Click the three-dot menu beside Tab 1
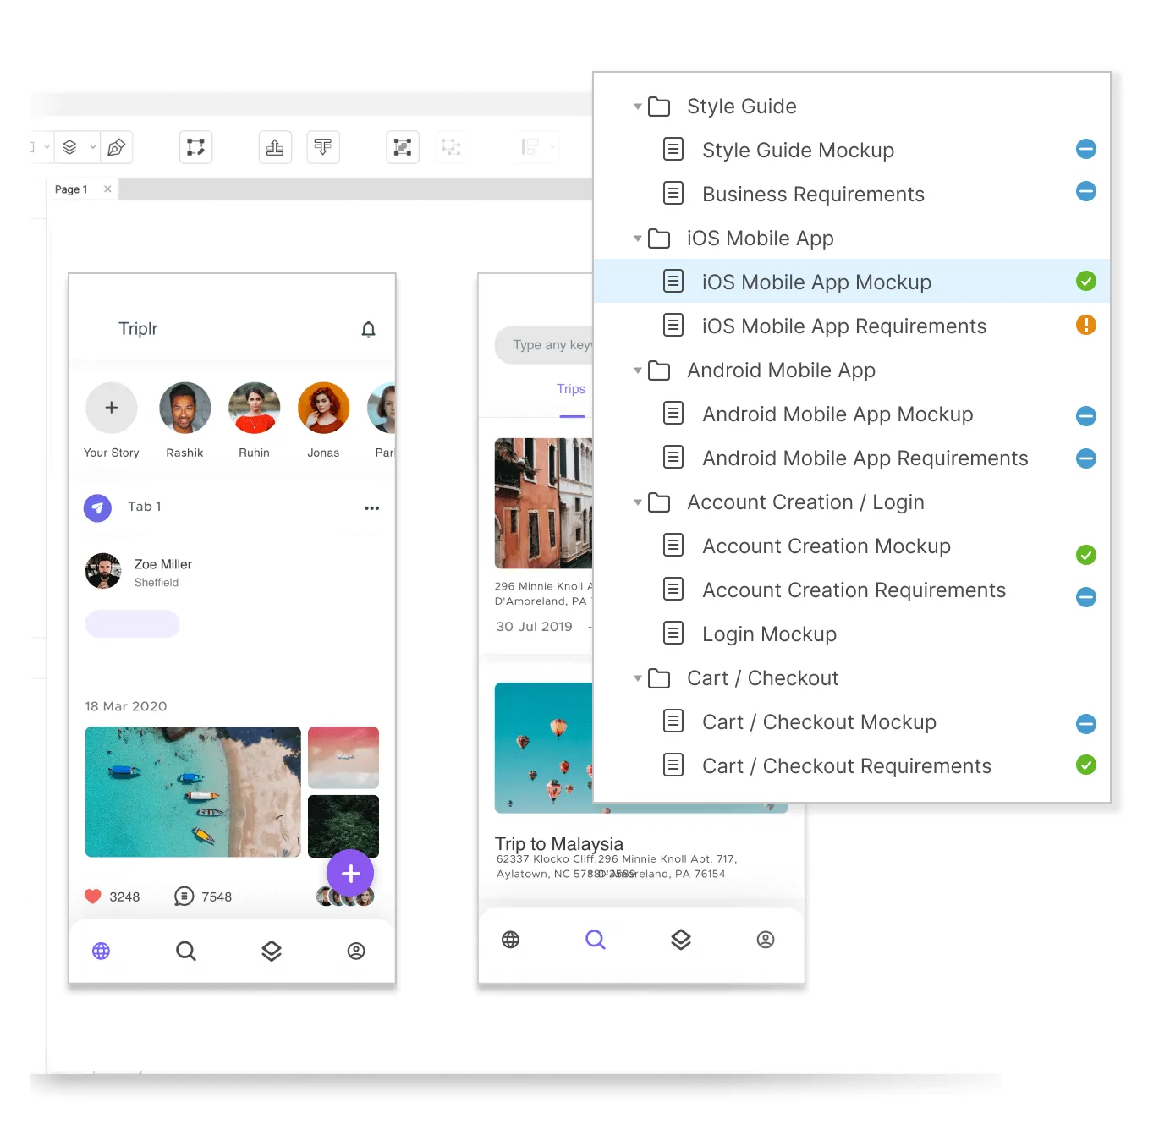1159x1130 pixels. click(371, 507)
